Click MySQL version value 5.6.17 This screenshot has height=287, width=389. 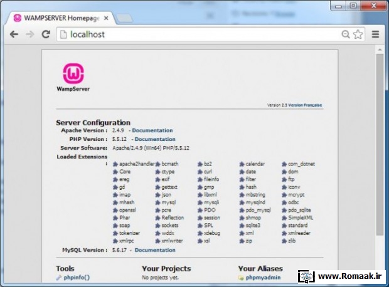119,250
